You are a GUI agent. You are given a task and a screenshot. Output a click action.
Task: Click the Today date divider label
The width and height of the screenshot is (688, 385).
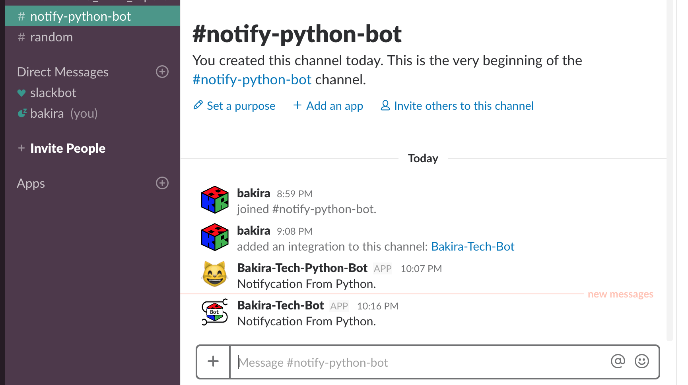tap(423, 158)
